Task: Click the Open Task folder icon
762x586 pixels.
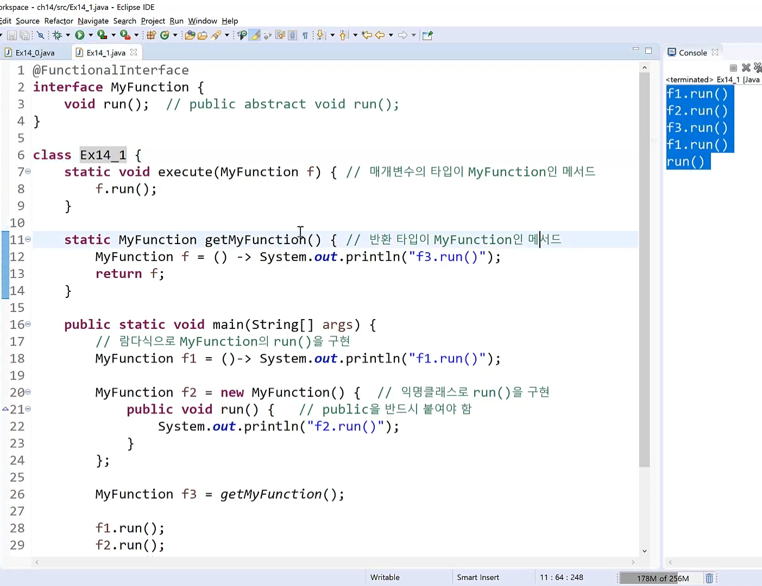Action: point(203,35)
